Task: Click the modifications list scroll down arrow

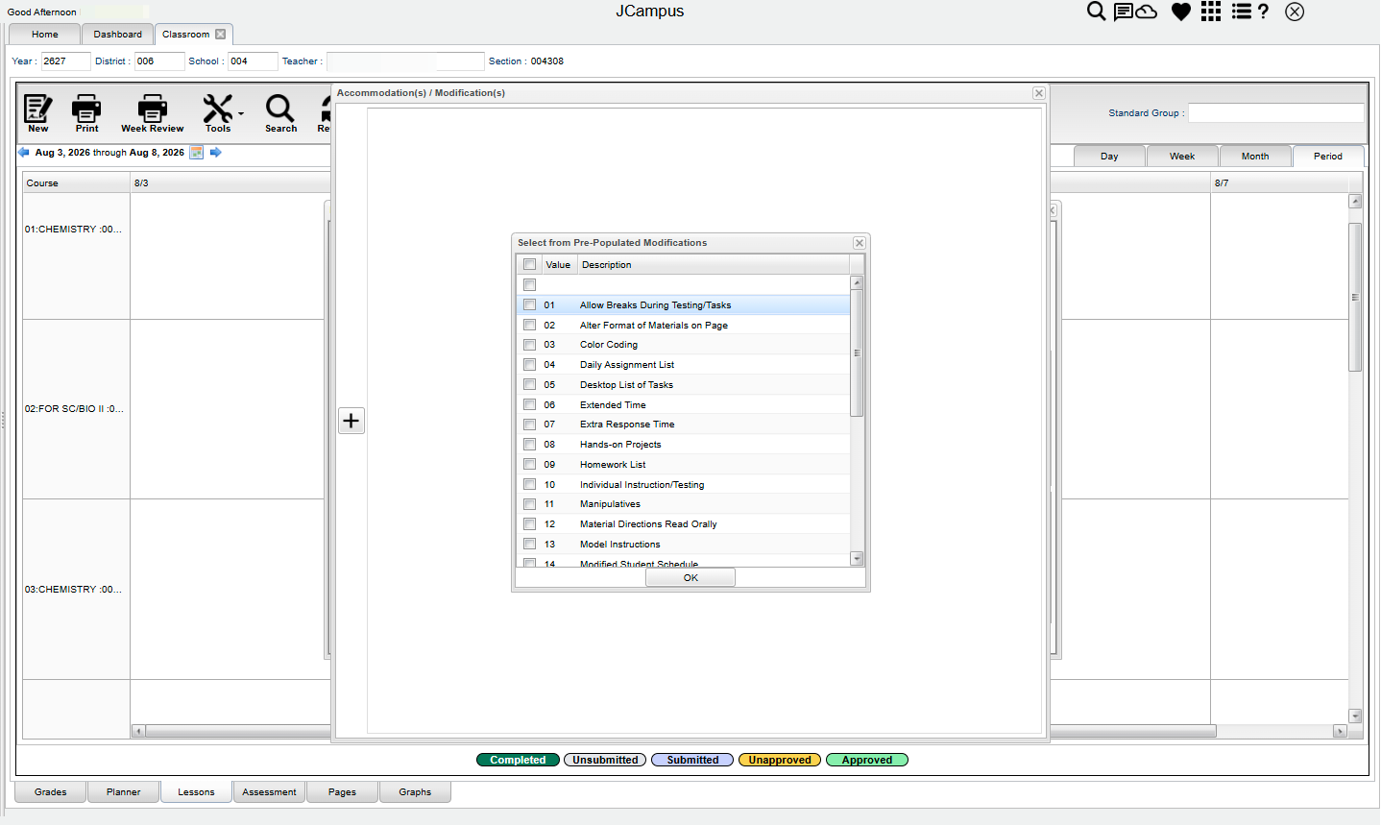Action: pos(857,558)
